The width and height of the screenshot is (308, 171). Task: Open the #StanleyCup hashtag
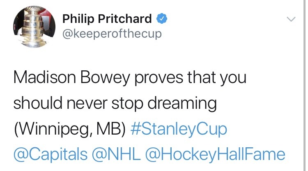click(178, 130)
